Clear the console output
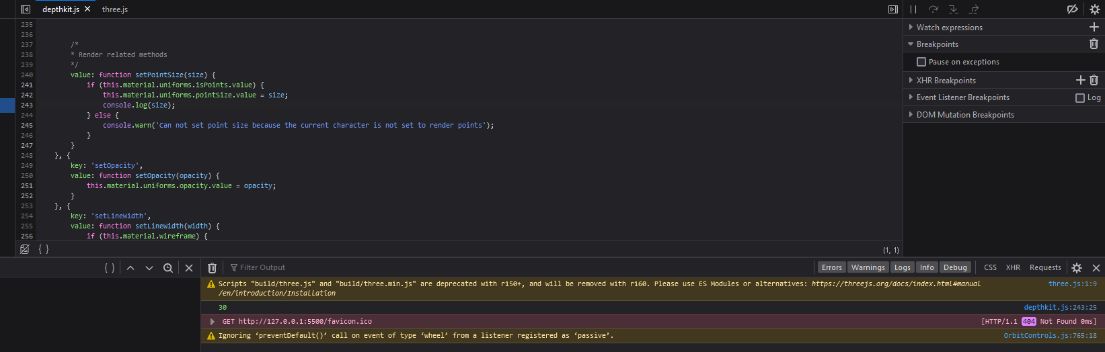1105x352 pixels. (212, 267)
